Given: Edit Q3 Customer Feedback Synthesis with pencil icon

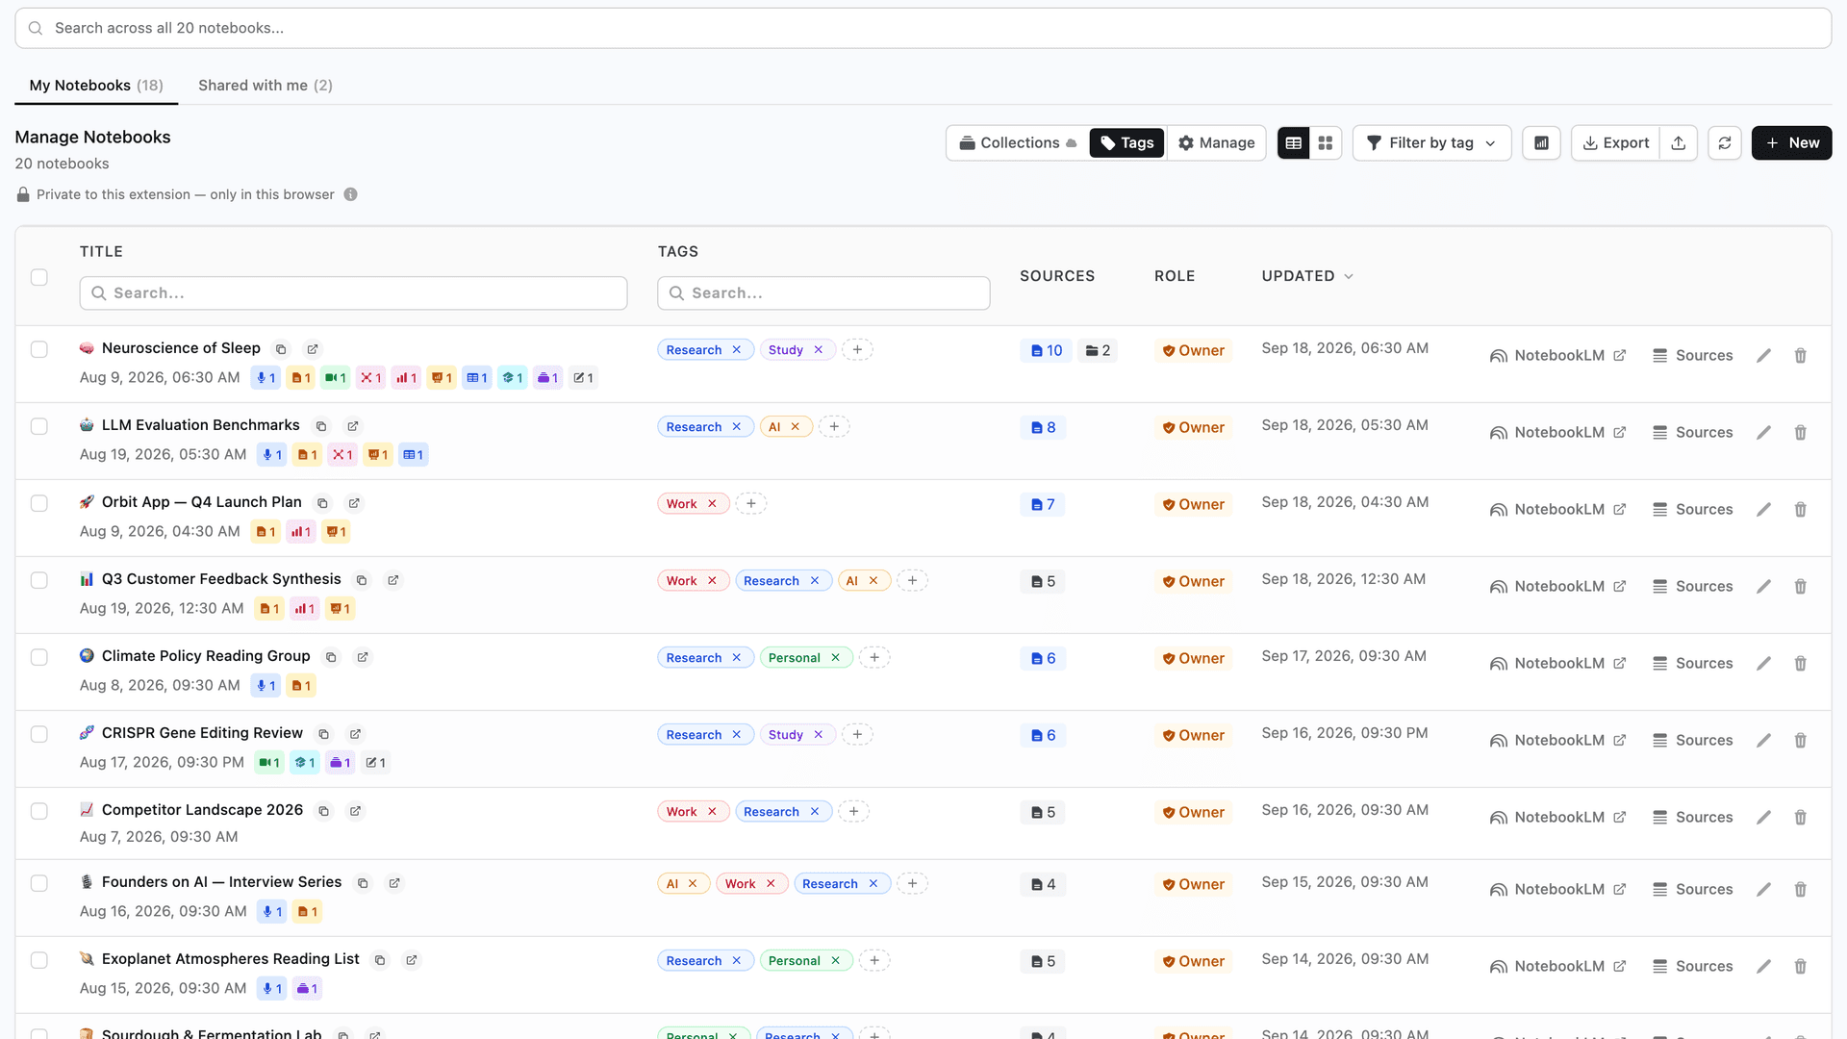Looking at the screenshot, I should 1763,587.
